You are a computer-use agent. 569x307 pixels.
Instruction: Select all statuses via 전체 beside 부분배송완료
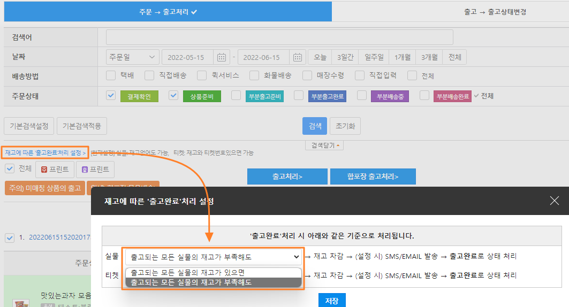tap(484, 96)
